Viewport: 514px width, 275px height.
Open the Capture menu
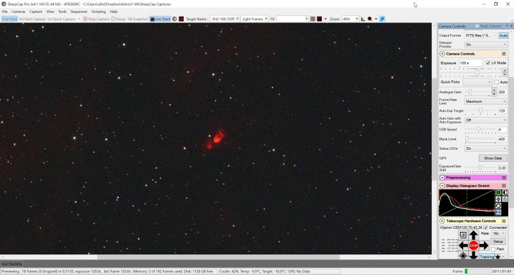pos(36,12)
